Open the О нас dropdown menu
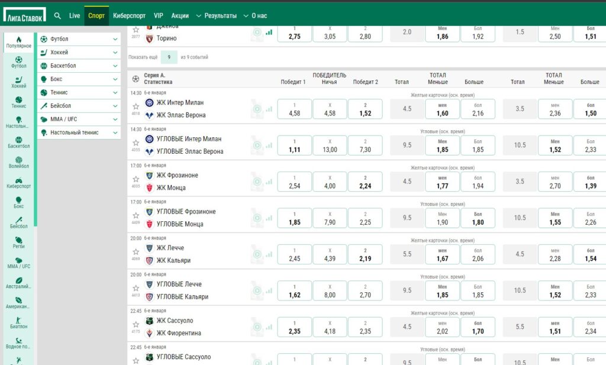The height and width of the screenshot is (365, 606). (255, 16)
